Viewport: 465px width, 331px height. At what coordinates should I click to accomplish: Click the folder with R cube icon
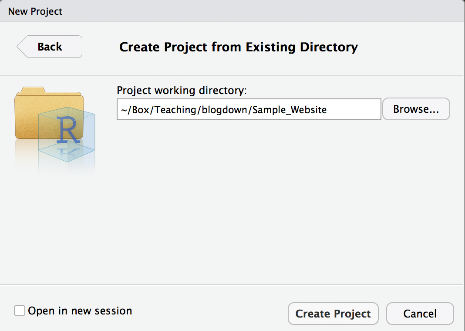[55, 125]
